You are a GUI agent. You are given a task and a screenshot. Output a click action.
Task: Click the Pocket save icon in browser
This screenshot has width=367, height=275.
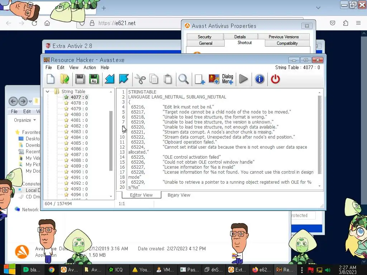tap(333, 23)
